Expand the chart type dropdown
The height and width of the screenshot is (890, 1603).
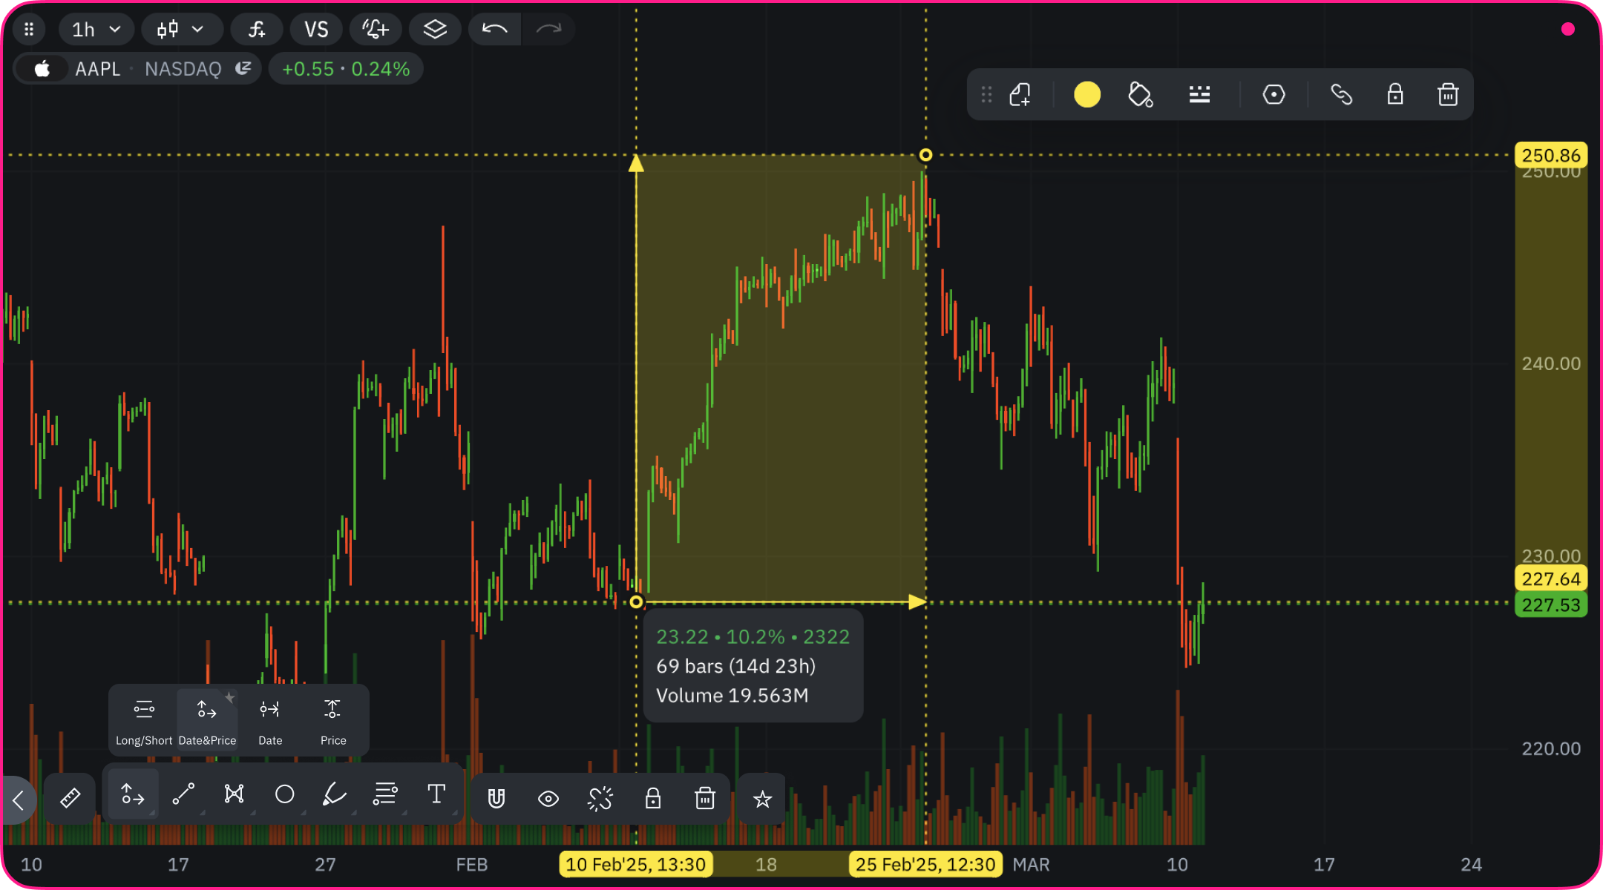[181, 30]
